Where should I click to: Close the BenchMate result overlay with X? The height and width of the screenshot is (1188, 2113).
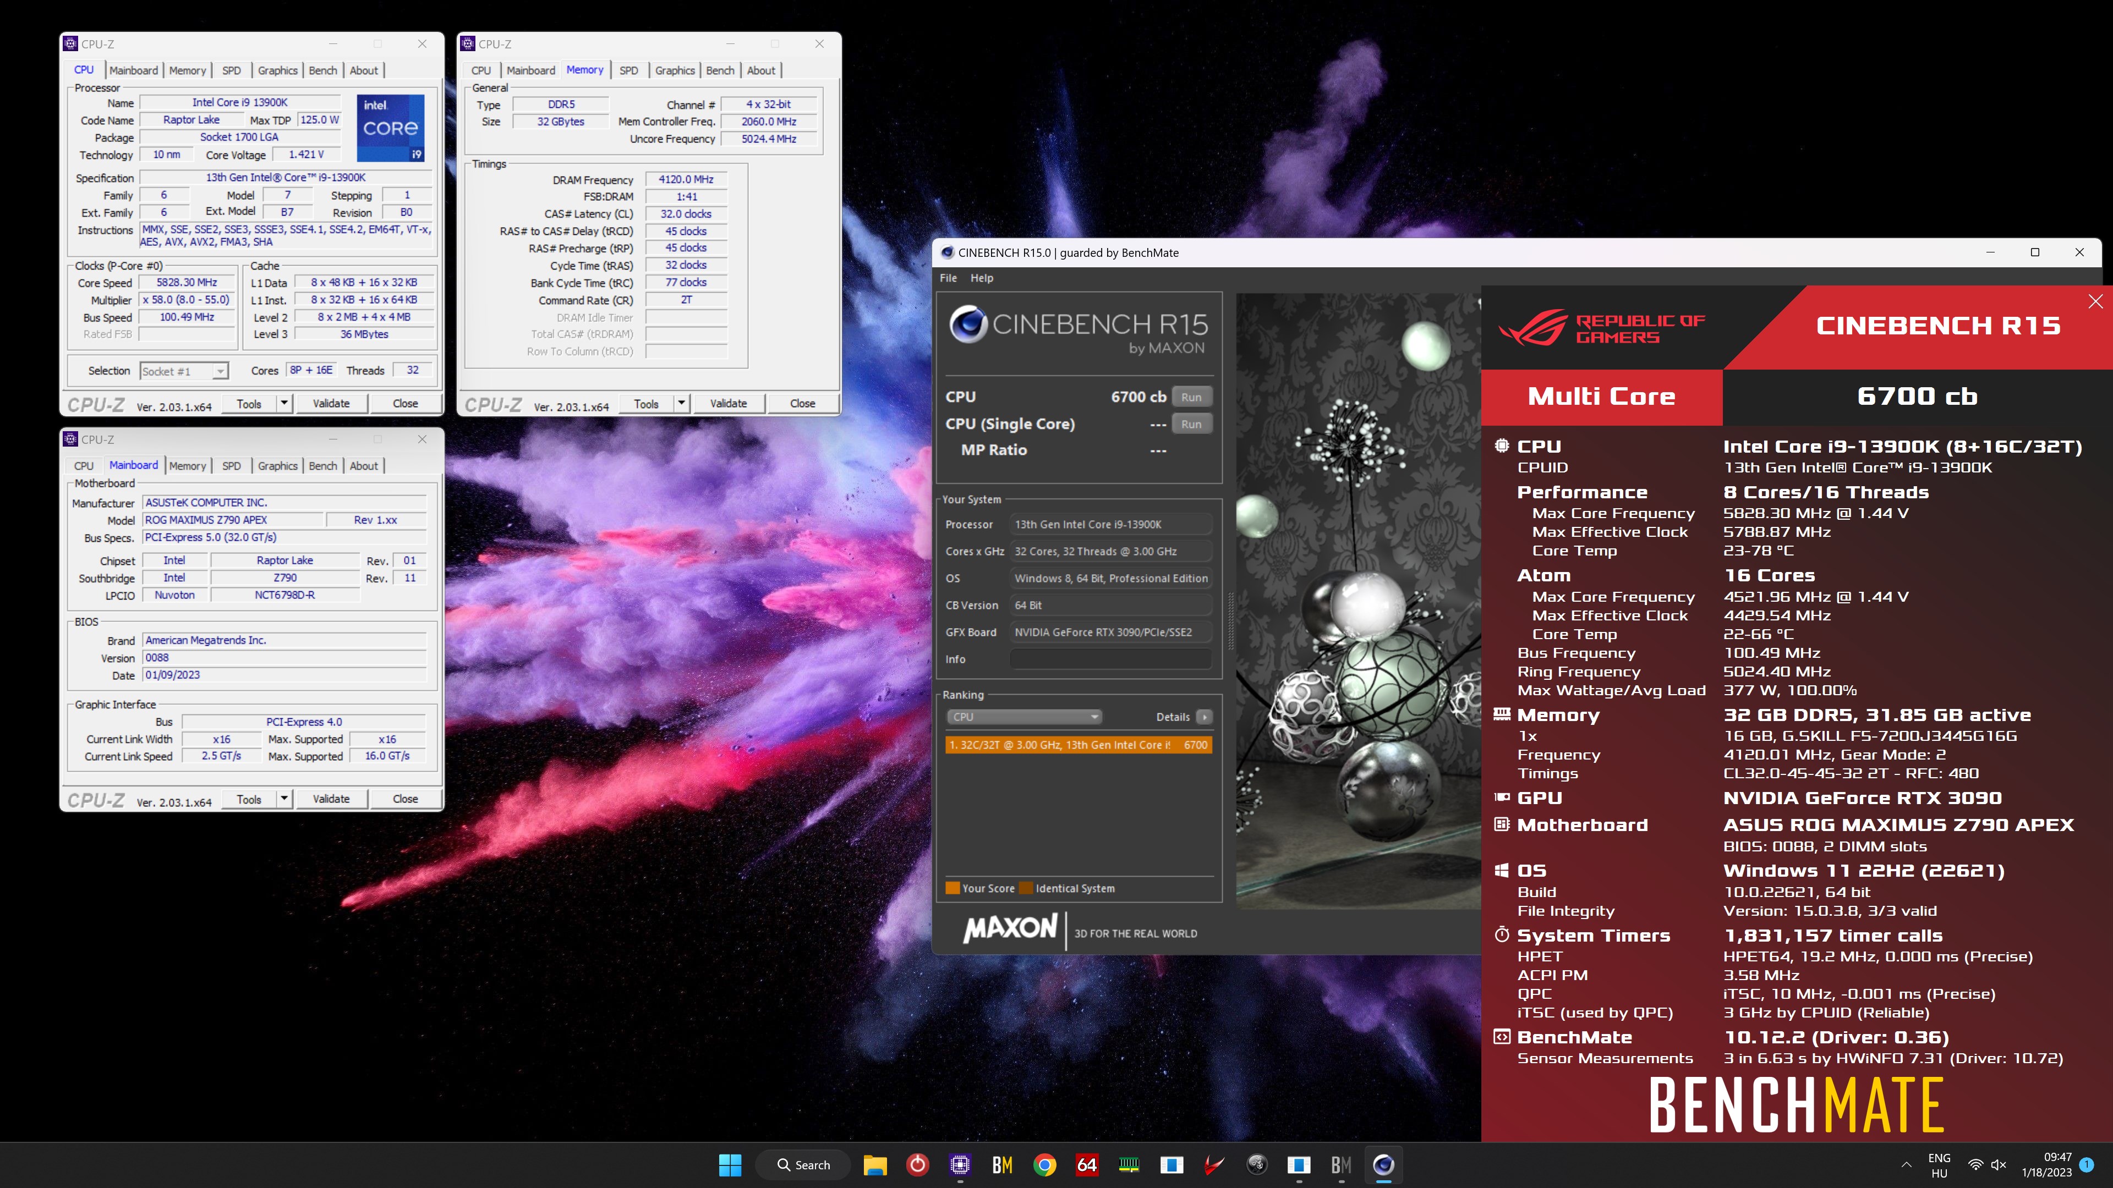2096,301
